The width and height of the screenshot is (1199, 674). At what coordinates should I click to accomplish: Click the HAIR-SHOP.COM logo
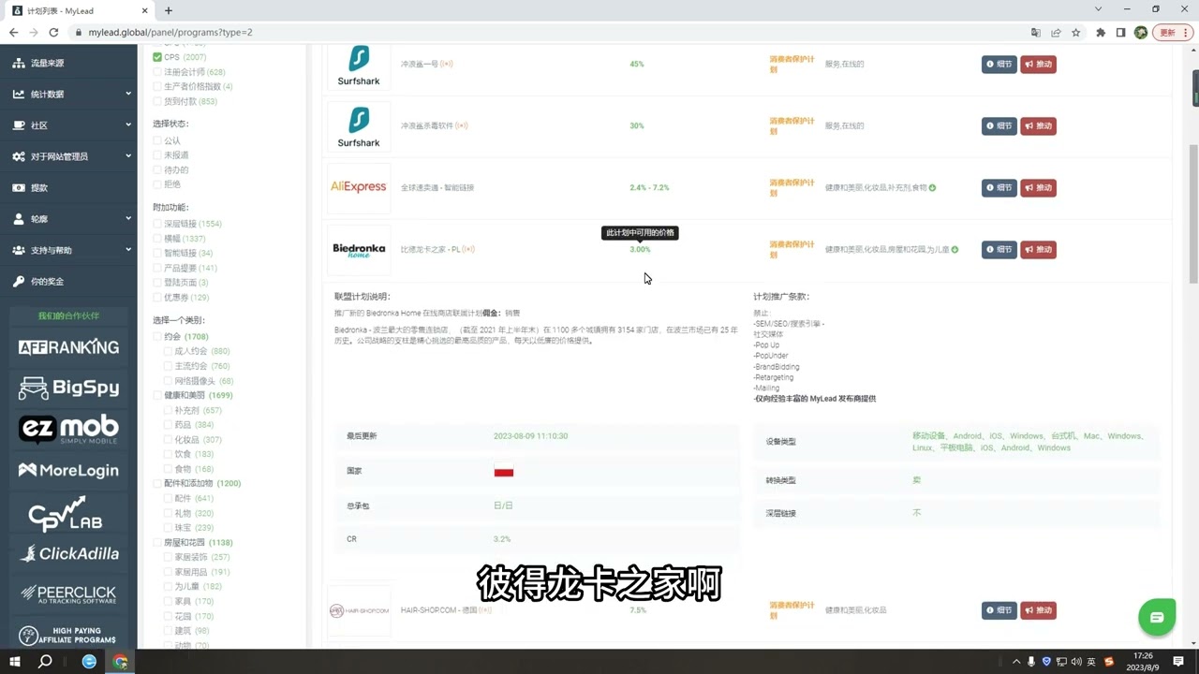359,610
